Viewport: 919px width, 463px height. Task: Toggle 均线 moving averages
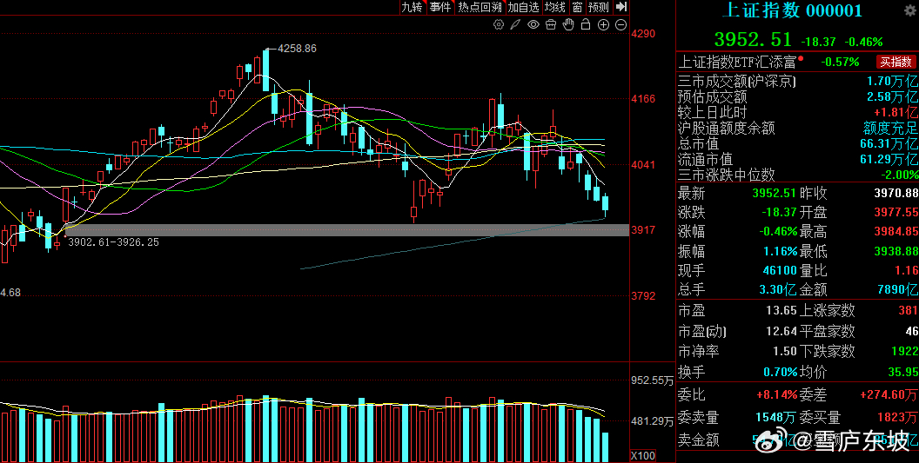click(x=554, y=7)
